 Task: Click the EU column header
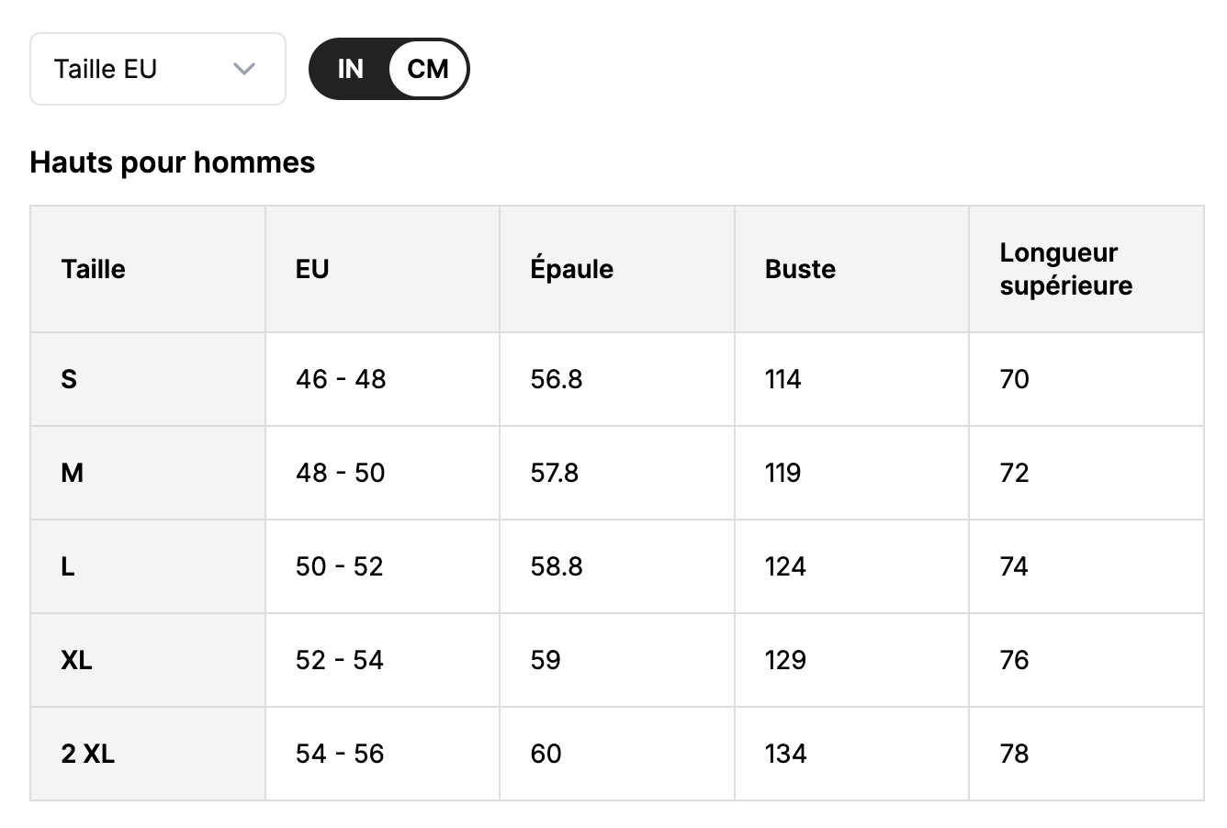pyautogui.click(x=312, y=269)
